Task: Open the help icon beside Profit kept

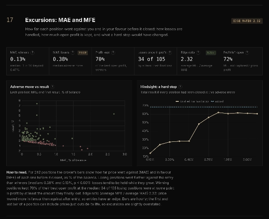Action: (113, 53)
